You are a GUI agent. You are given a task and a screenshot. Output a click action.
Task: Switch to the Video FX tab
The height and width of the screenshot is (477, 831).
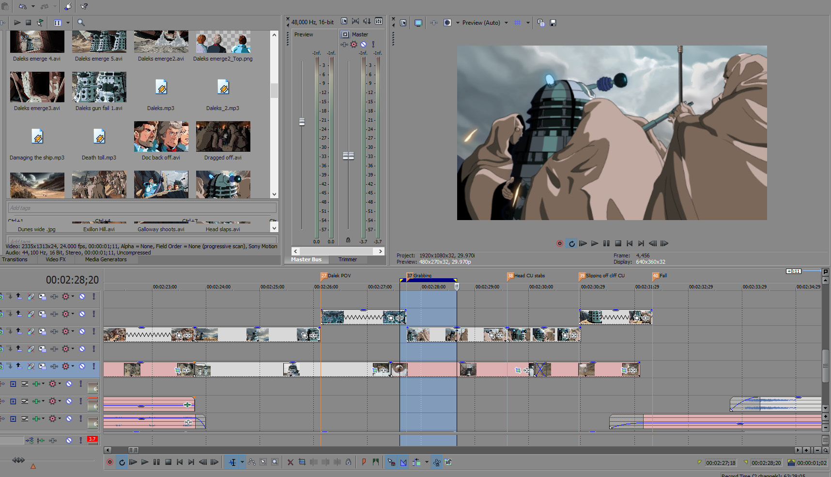pos(56,260)
